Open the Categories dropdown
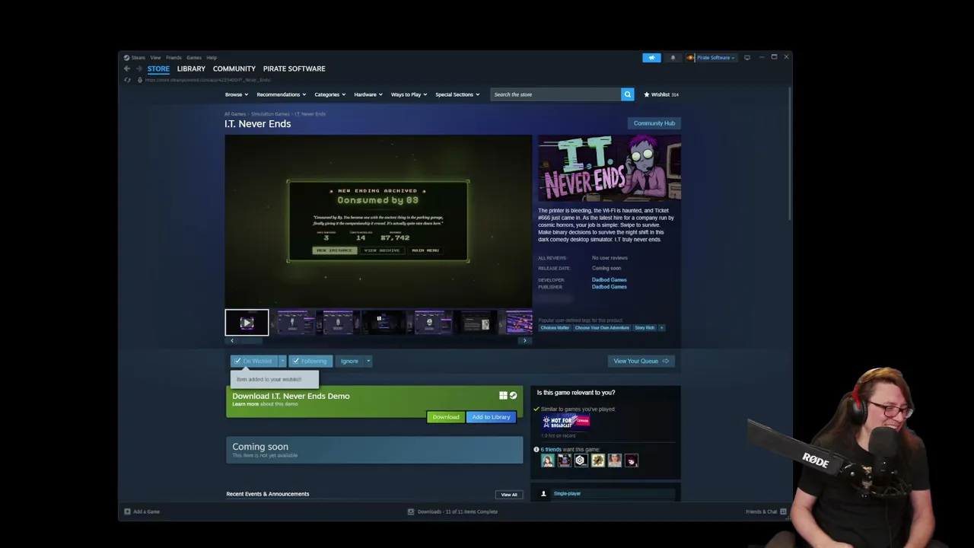Screen dimensions: 974x548 330,94
